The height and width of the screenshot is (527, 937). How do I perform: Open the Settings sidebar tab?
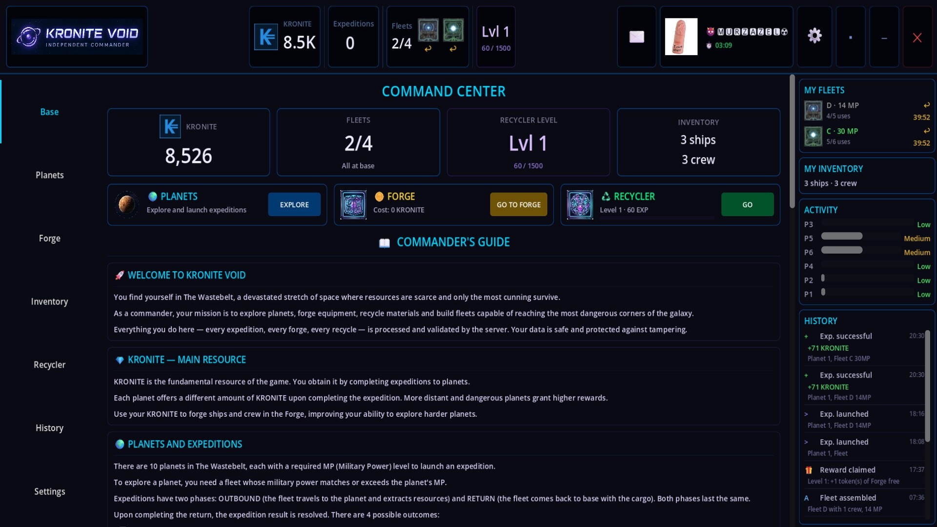pos(49,491)
